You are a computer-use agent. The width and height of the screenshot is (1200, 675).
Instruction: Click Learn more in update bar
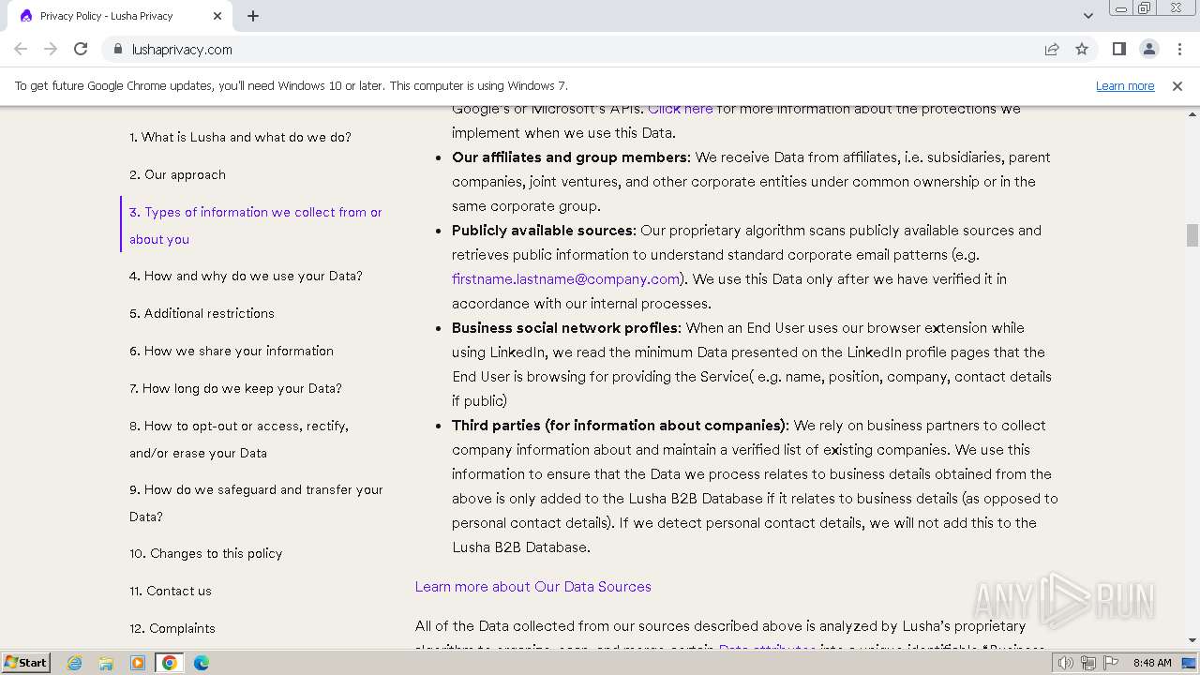point(1125,85)
